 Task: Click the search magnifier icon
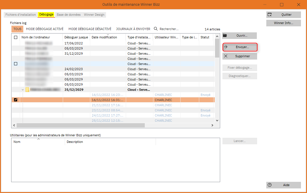point(156,29)
